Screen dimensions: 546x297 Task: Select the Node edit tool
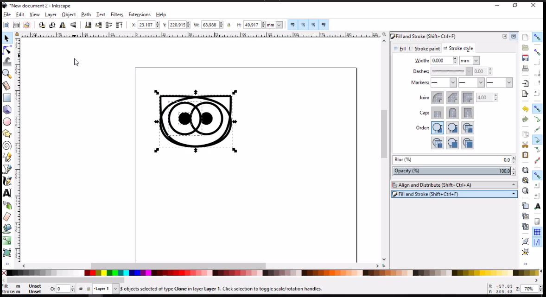tap(6, 50)
